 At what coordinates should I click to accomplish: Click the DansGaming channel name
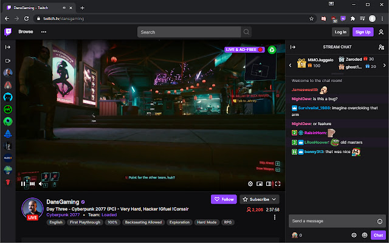pyautogui.click(x=63, y=202)
